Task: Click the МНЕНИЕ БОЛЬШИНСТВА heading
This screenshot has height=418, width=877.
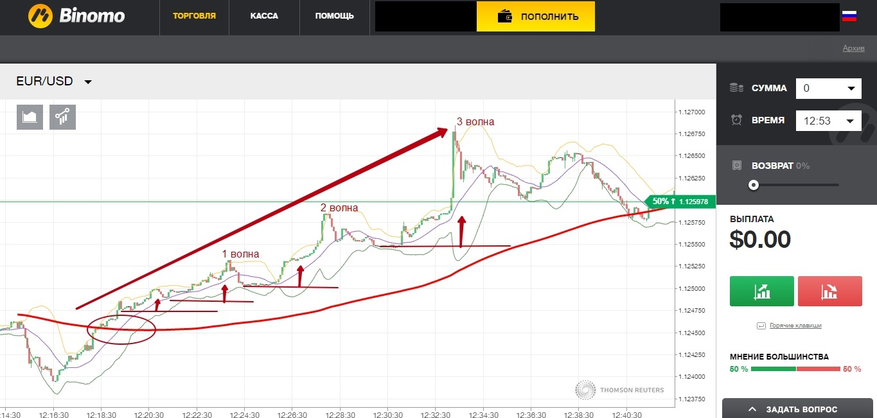Action: (x=779, y=356)
